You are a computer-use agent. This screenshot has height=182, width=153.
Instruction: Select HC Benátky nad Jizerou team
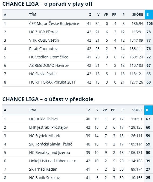pos(50,153)
